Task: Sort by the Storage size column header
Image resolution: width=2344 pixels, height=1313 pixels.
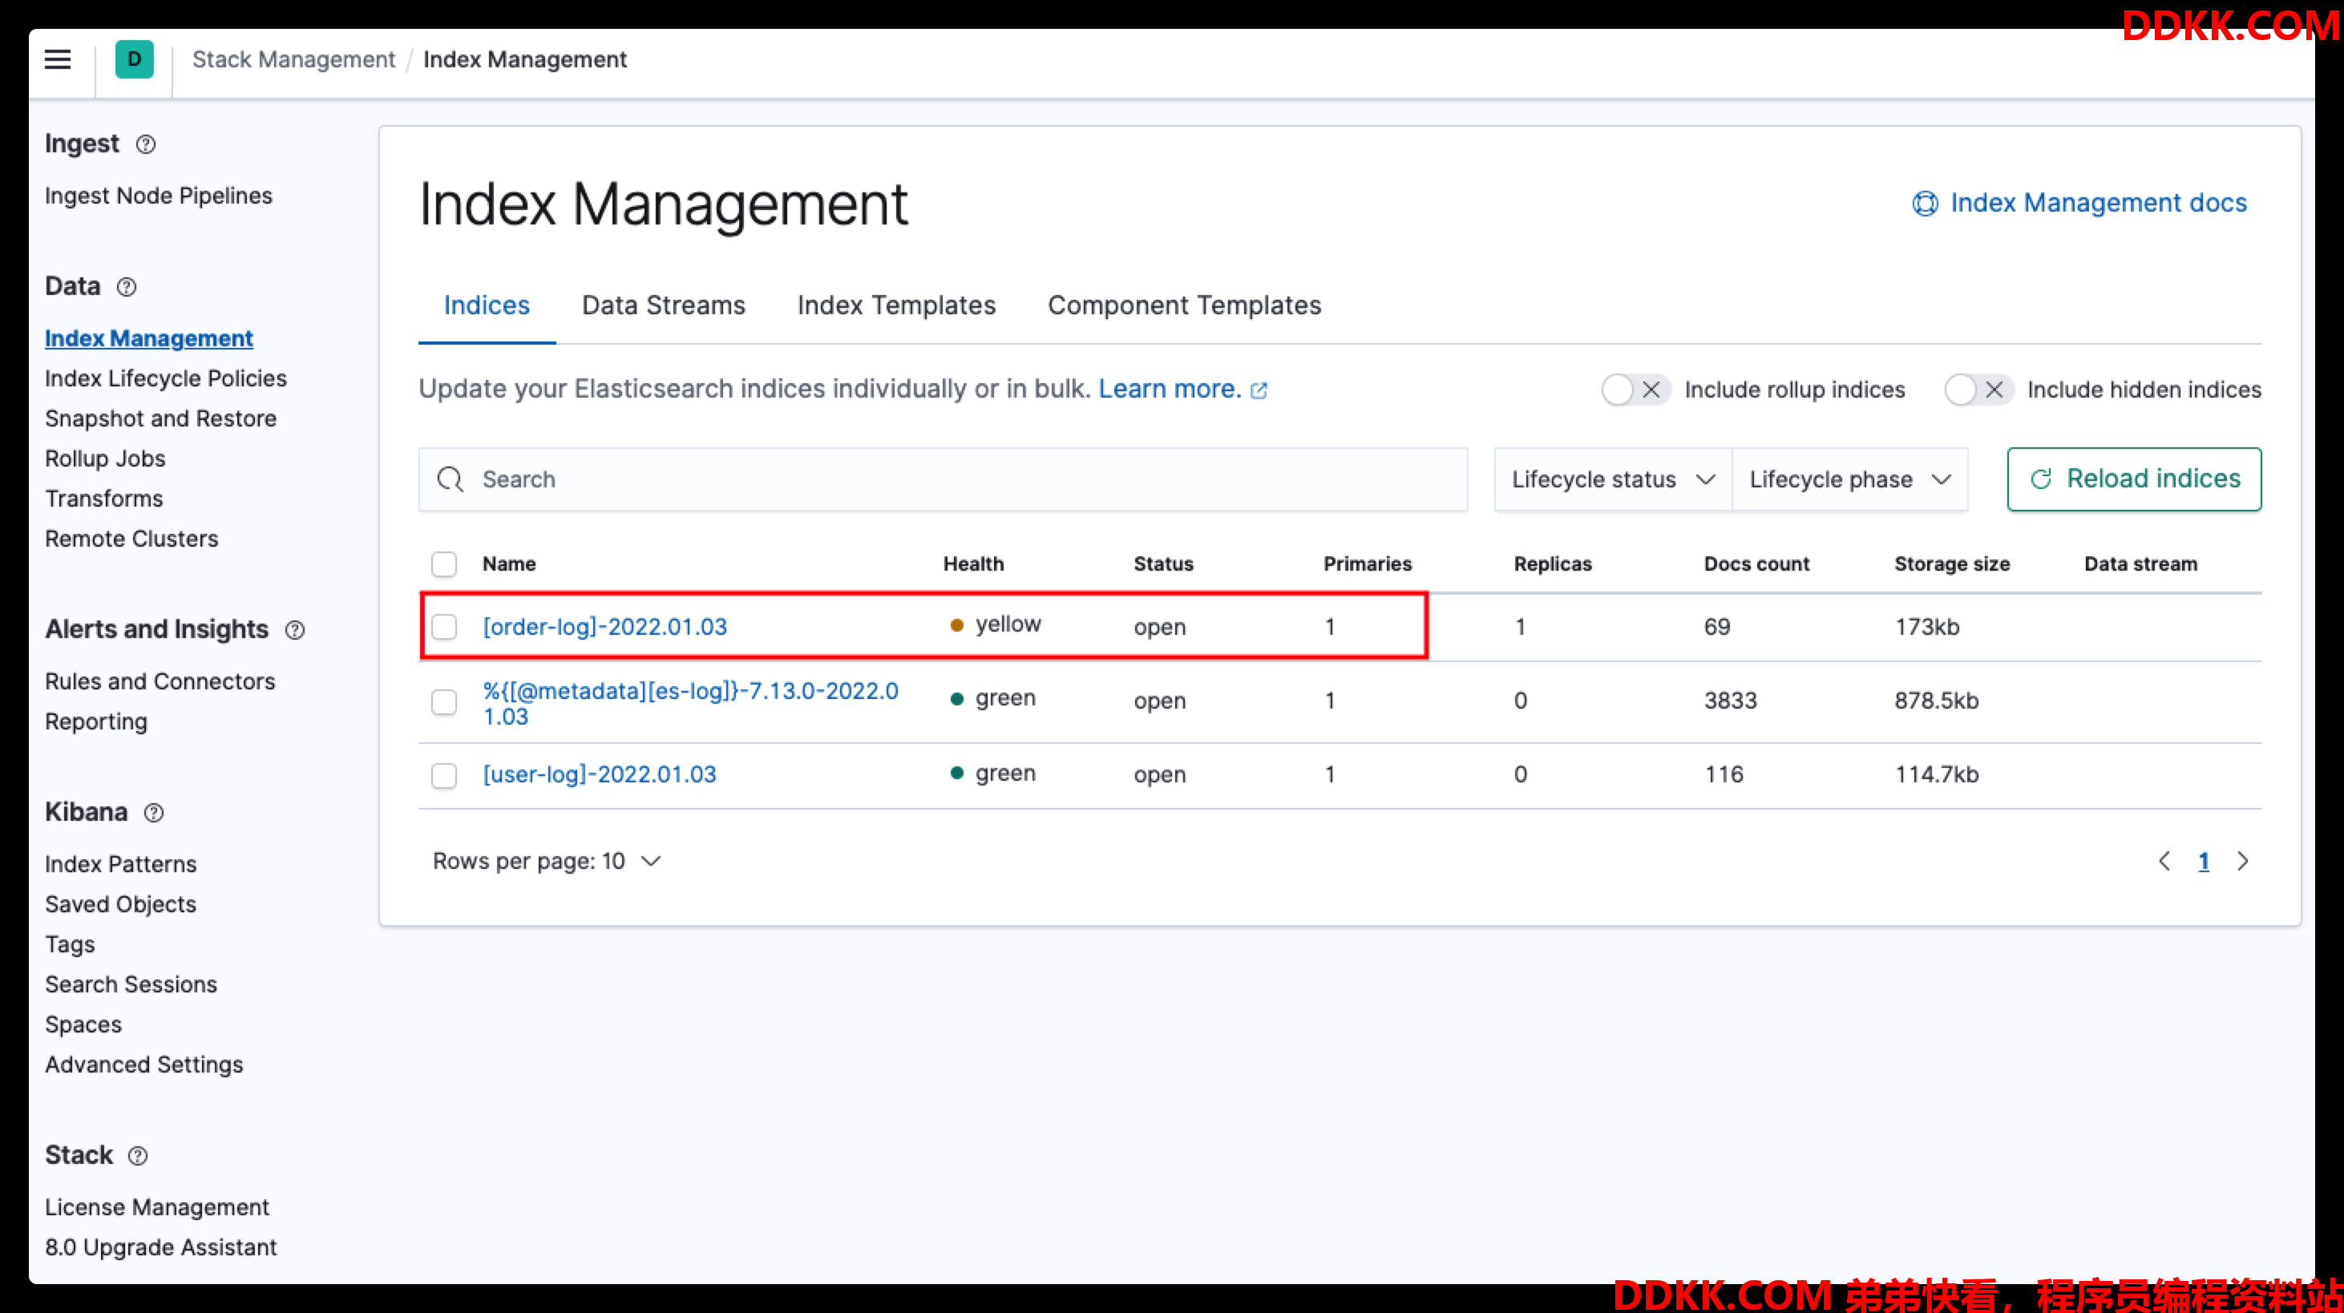Action: pyautogui.click(x=1952, y=564)
